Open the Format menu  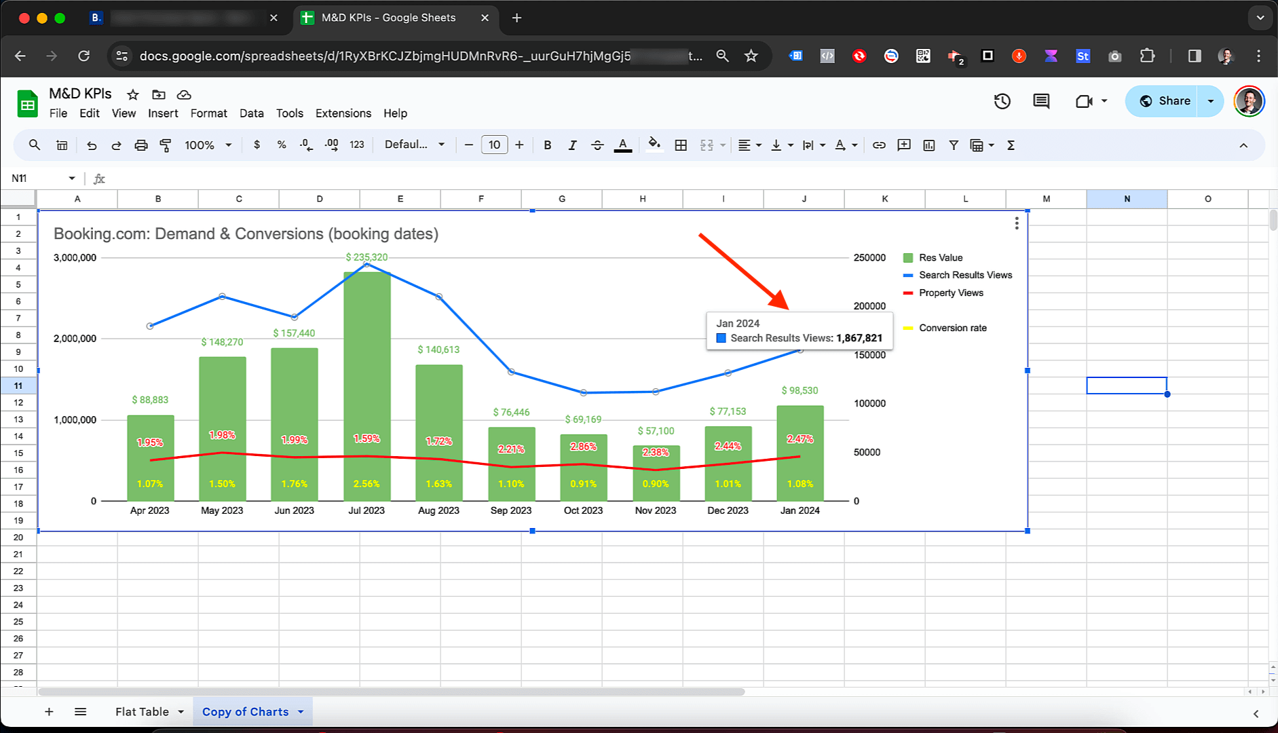click(x=208, y=113)
